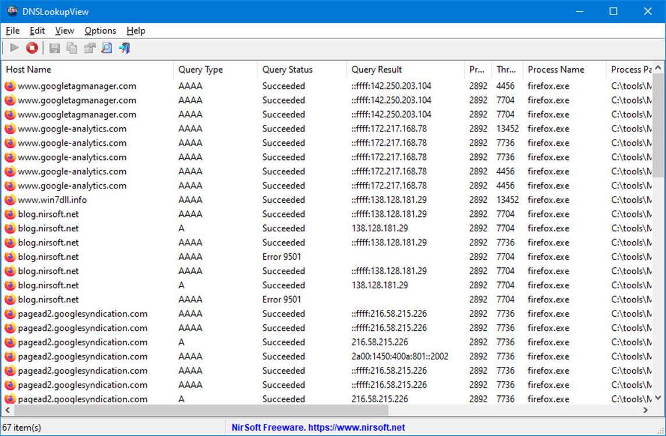Open the Properties toolbar icon

pos(89,48)
